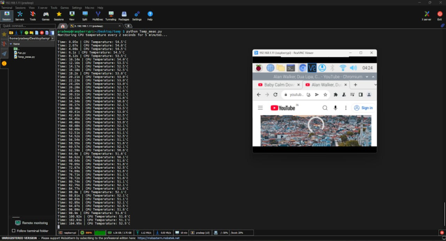This screenshot has height=241, width=446.
Task: Open the Tunneling tool
Action: [111, 15]
